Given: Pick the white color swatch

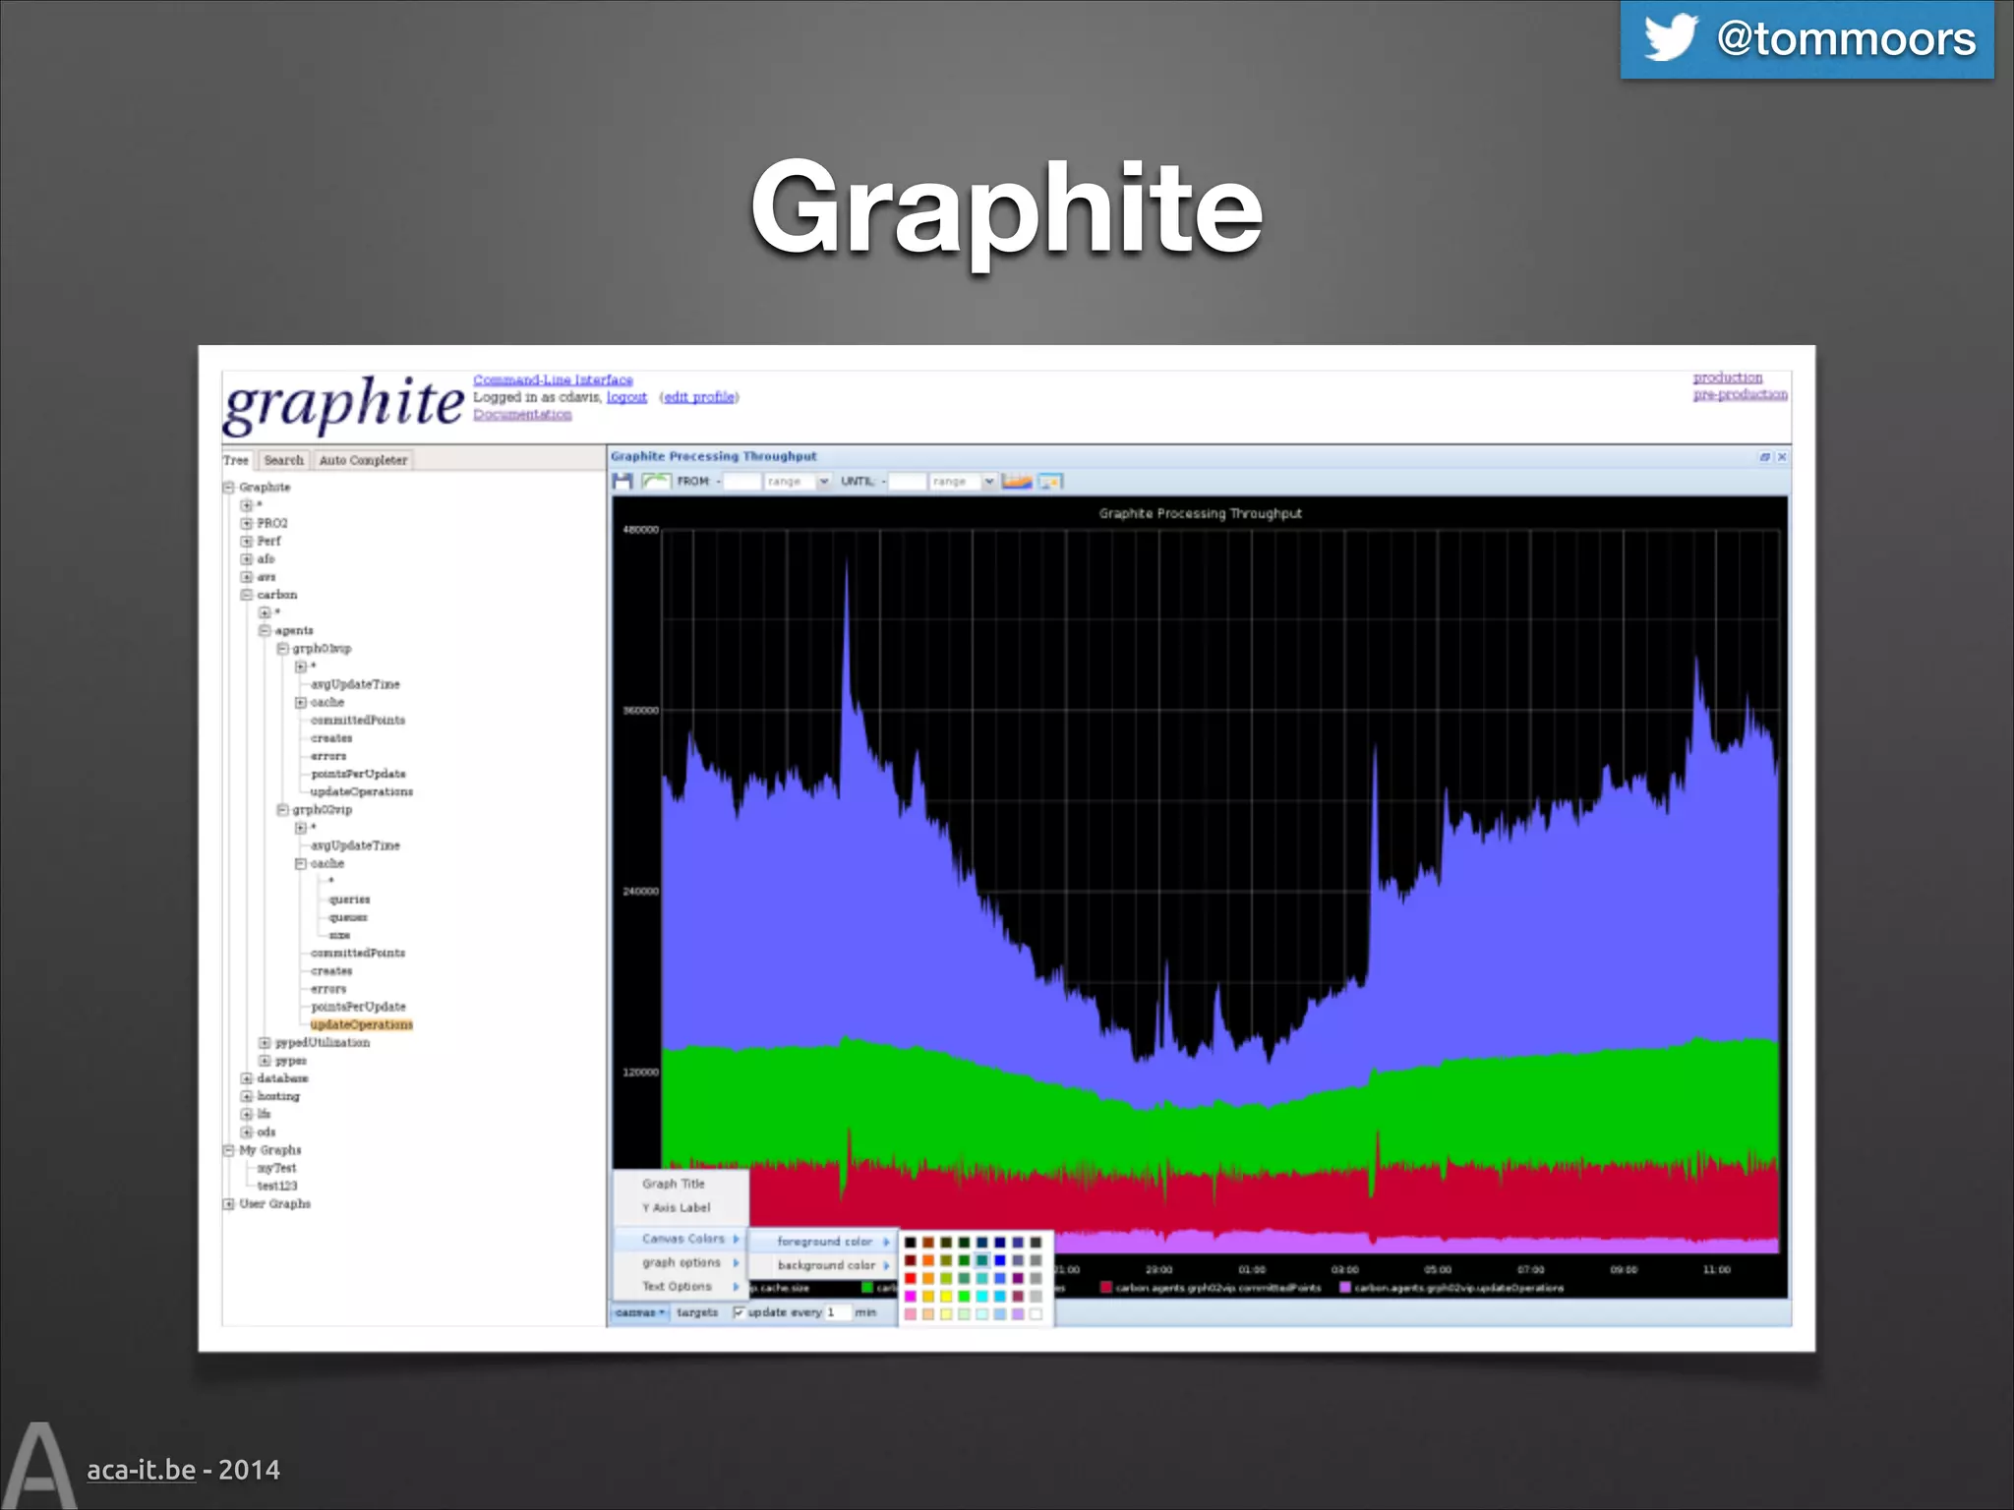Looking at the screenshot, I should [x=1036, y=1314].
